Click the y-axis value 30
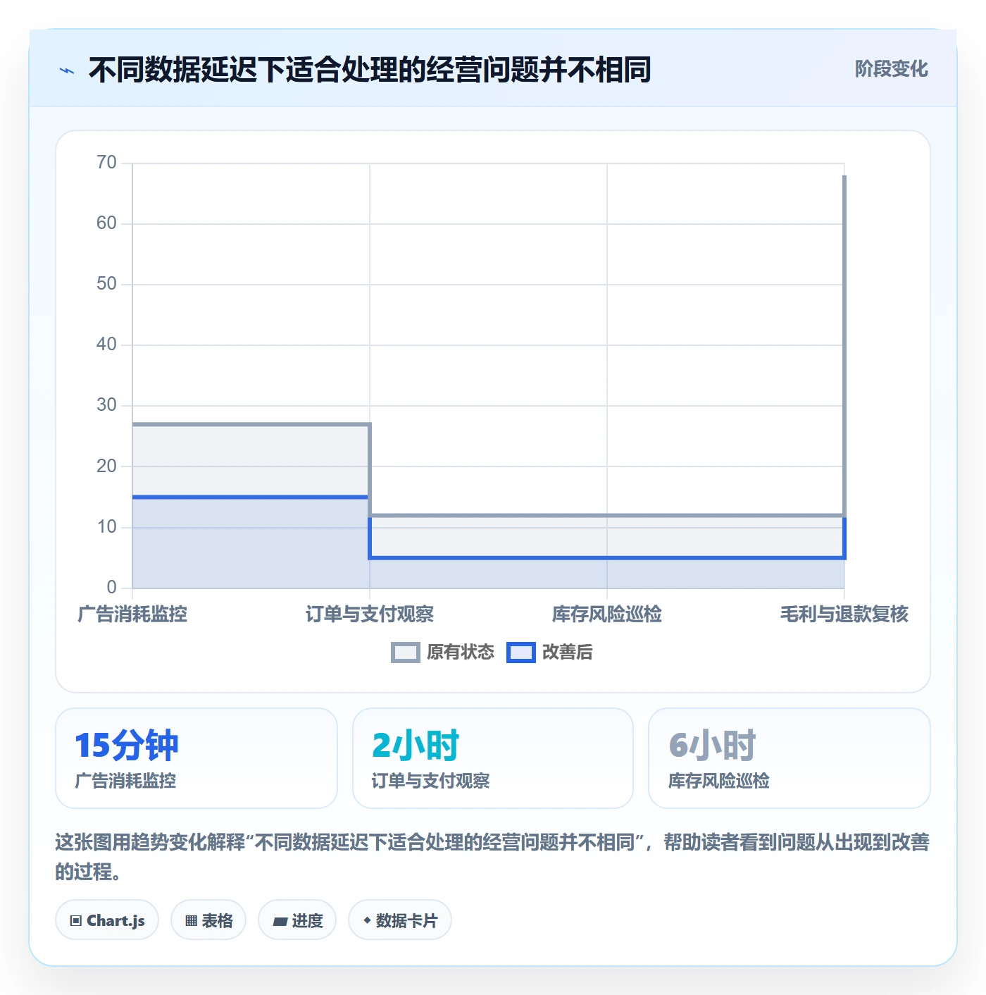The width and height of the screenshot is (986, 995). (x=106, y=405)
